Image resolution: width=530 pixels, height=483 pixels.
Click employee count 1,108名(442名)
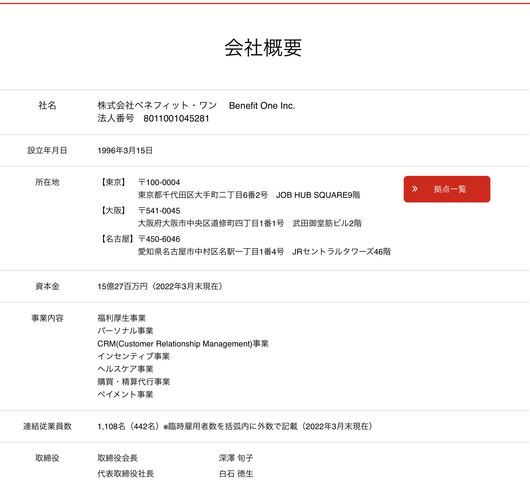129,427
